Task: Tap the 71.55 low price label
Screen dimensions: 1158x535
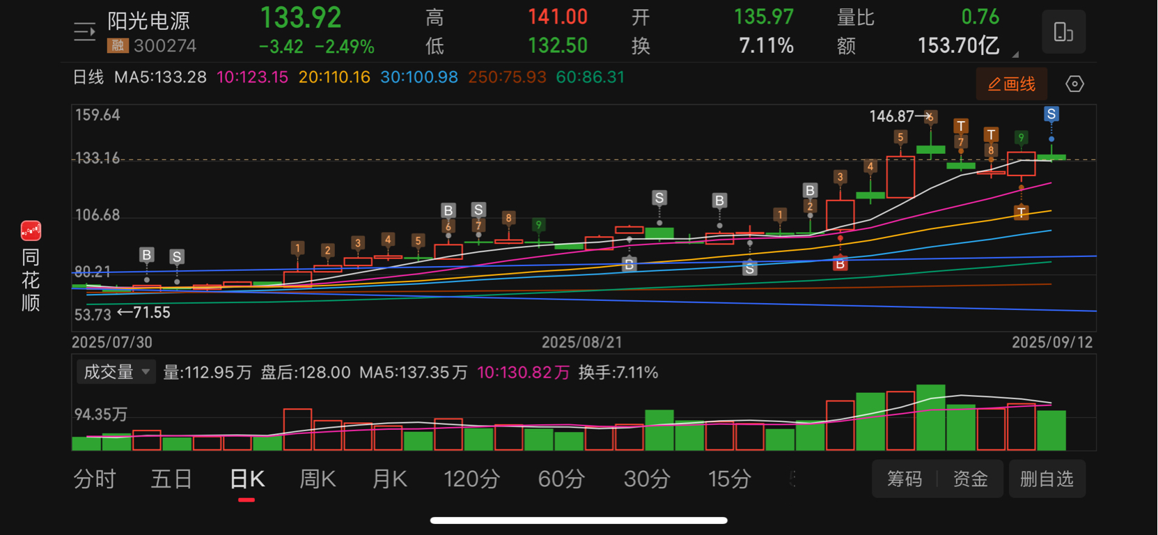Action: pos(152,313)
